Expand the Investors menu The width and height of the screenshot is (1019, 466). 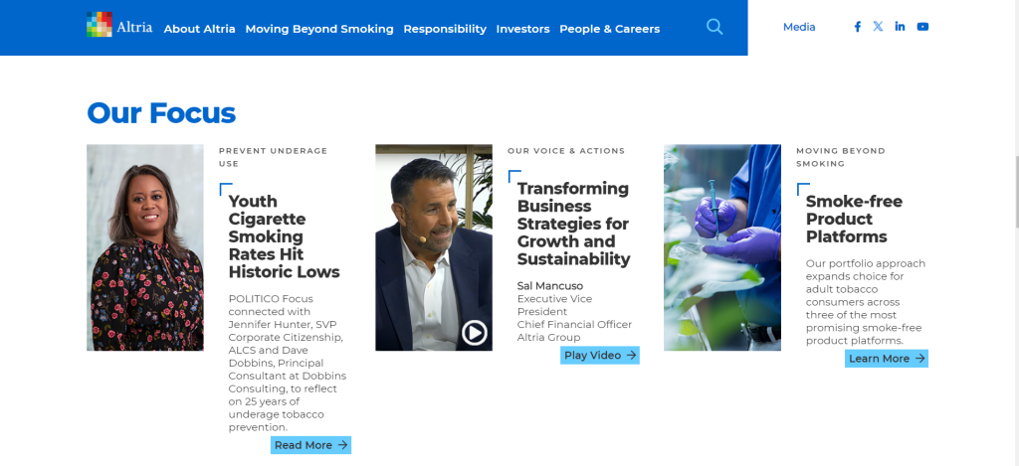click(522, 29)
